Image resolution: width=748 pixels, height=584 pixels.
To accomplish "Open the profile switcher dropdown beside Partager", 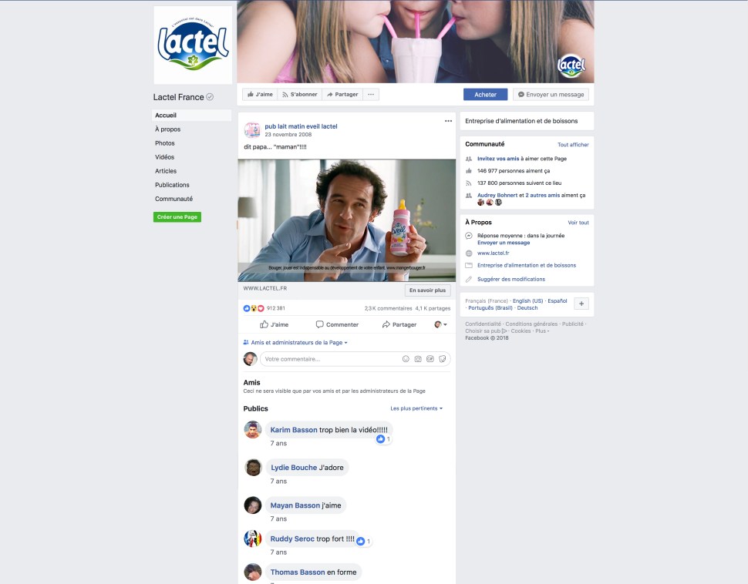I will tap(440, 324).
